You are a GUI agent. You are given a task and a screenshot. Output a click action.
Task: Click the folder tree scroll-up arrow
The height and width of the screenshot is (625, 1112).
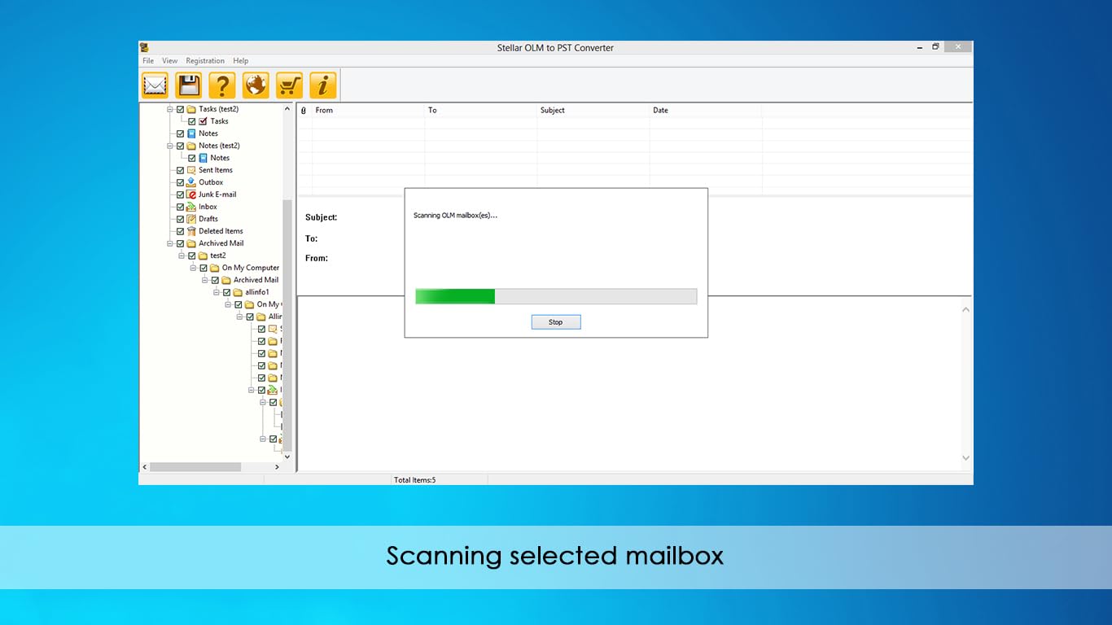tap(287, 109)
